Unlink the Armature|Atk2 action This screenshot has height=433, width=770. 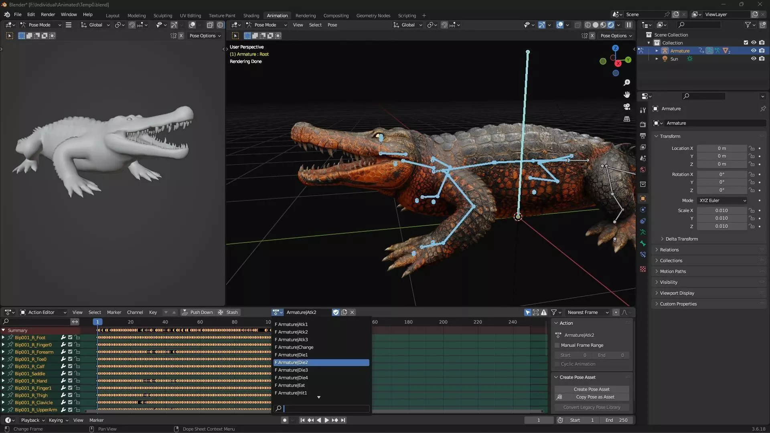352,312
